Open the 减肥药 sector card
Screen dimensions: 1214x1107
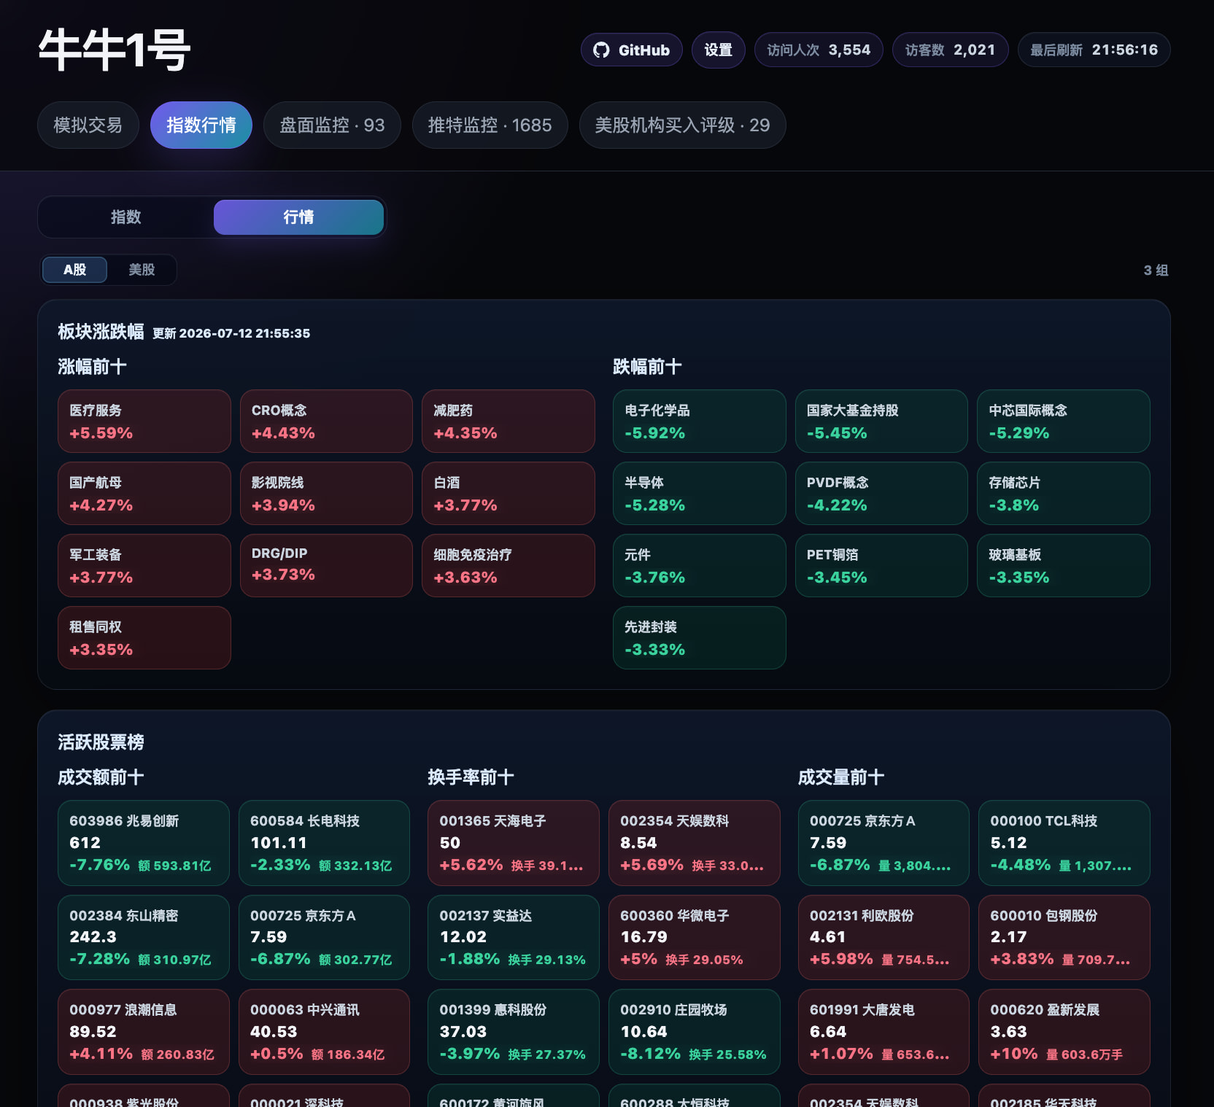pyautogui.click(x=509, y=421)
